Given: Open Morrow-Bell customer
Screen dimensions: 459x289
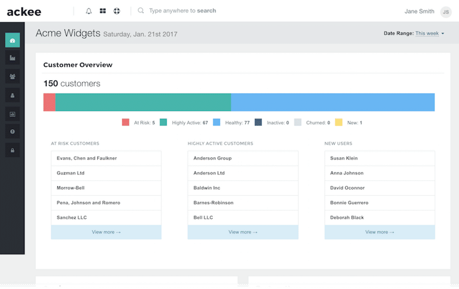Looking at the screenshot, I should pos(106,188).
